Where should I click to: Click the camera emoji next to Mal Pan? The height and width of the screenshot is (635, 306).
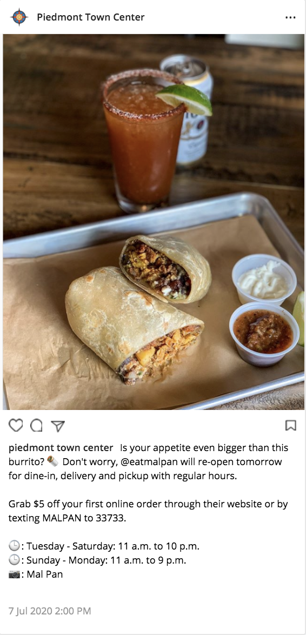pos(14,574)
